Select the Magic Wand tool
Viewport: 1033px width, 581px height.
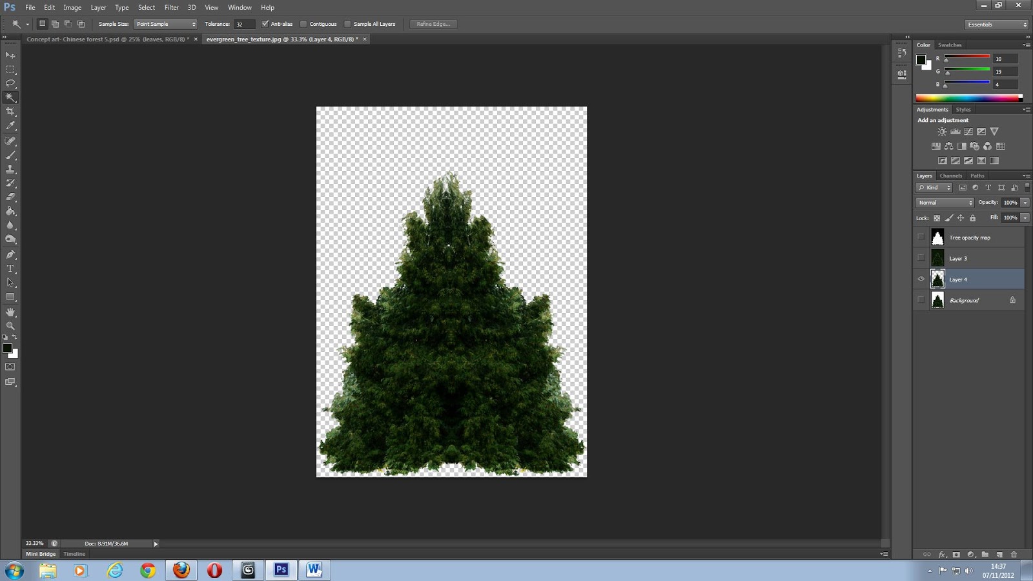tap(10, 97)
